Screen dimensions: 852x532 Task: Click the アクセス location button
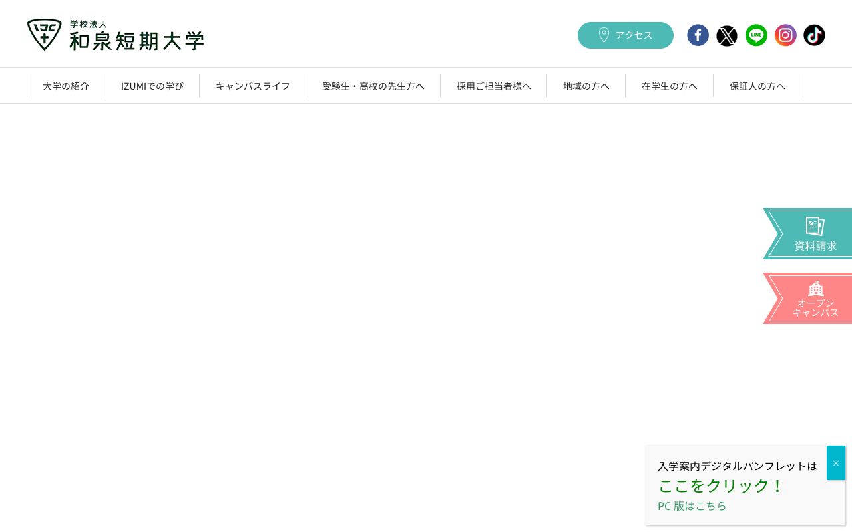pos(625,35)
